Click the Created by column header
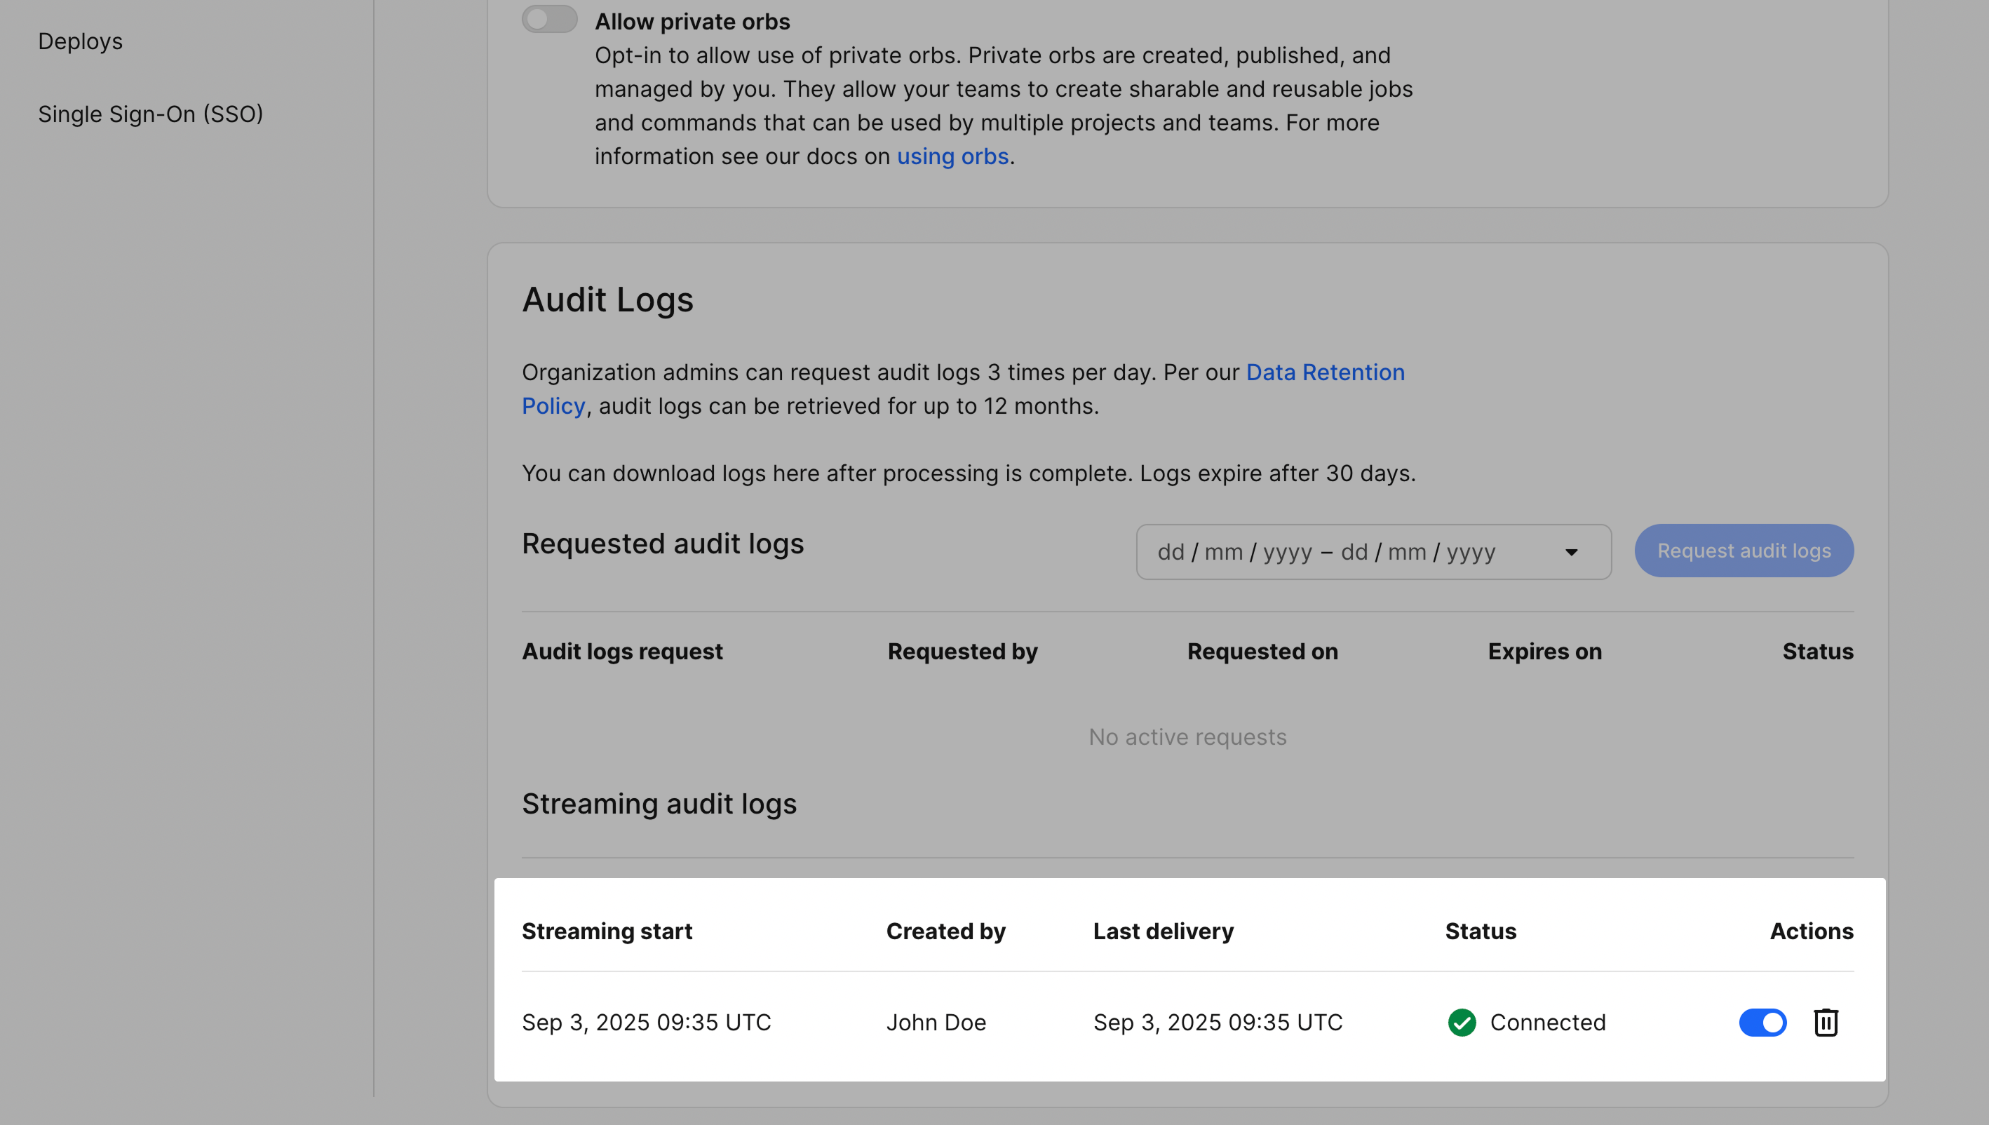The width and height of the screenshot is (1989, 1125). [945, 931]
